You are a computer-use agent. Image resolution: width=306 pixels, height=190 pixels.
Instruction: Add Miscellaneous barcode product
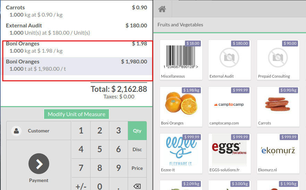coord(181,60)
